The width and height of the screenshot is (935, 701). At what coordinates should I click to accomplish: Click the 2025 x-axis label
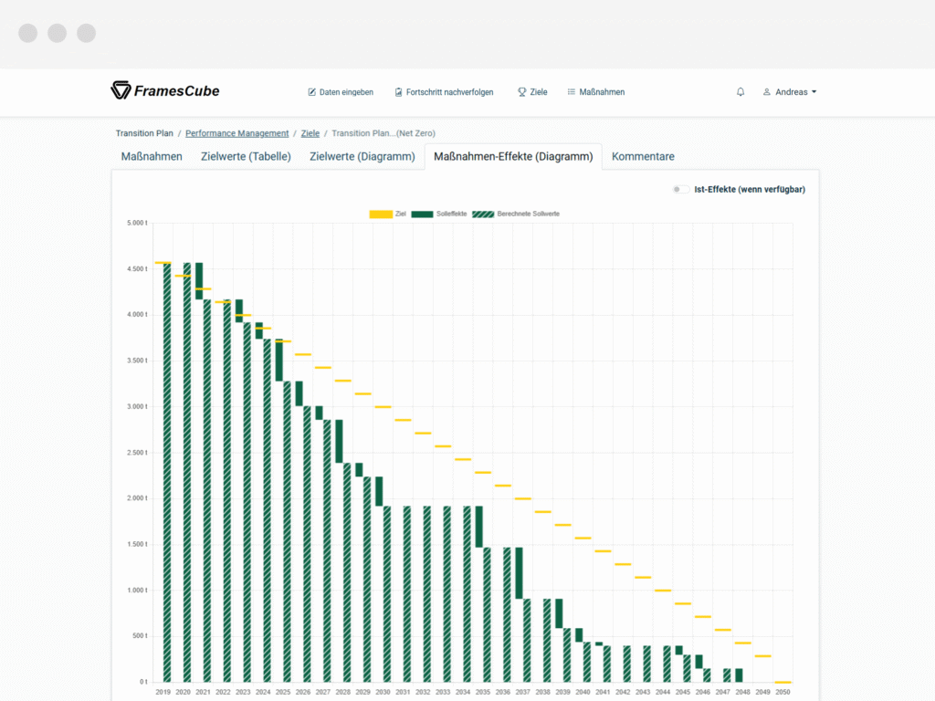[283, 692]
